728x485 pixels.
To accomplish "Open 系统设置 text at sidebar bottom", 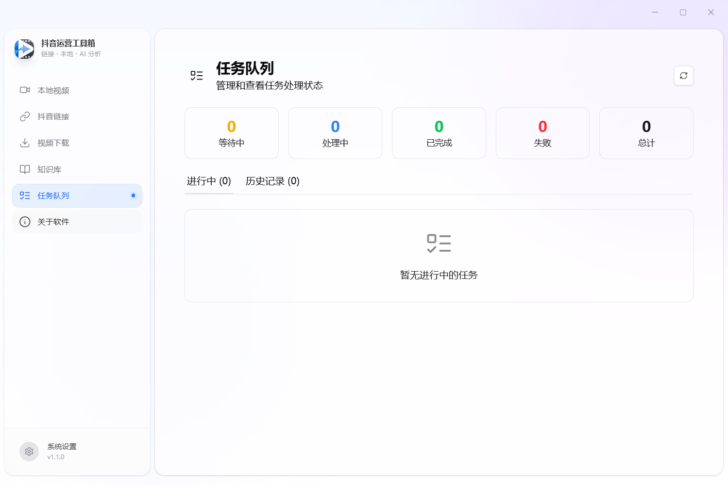I will tap(62, 447).
